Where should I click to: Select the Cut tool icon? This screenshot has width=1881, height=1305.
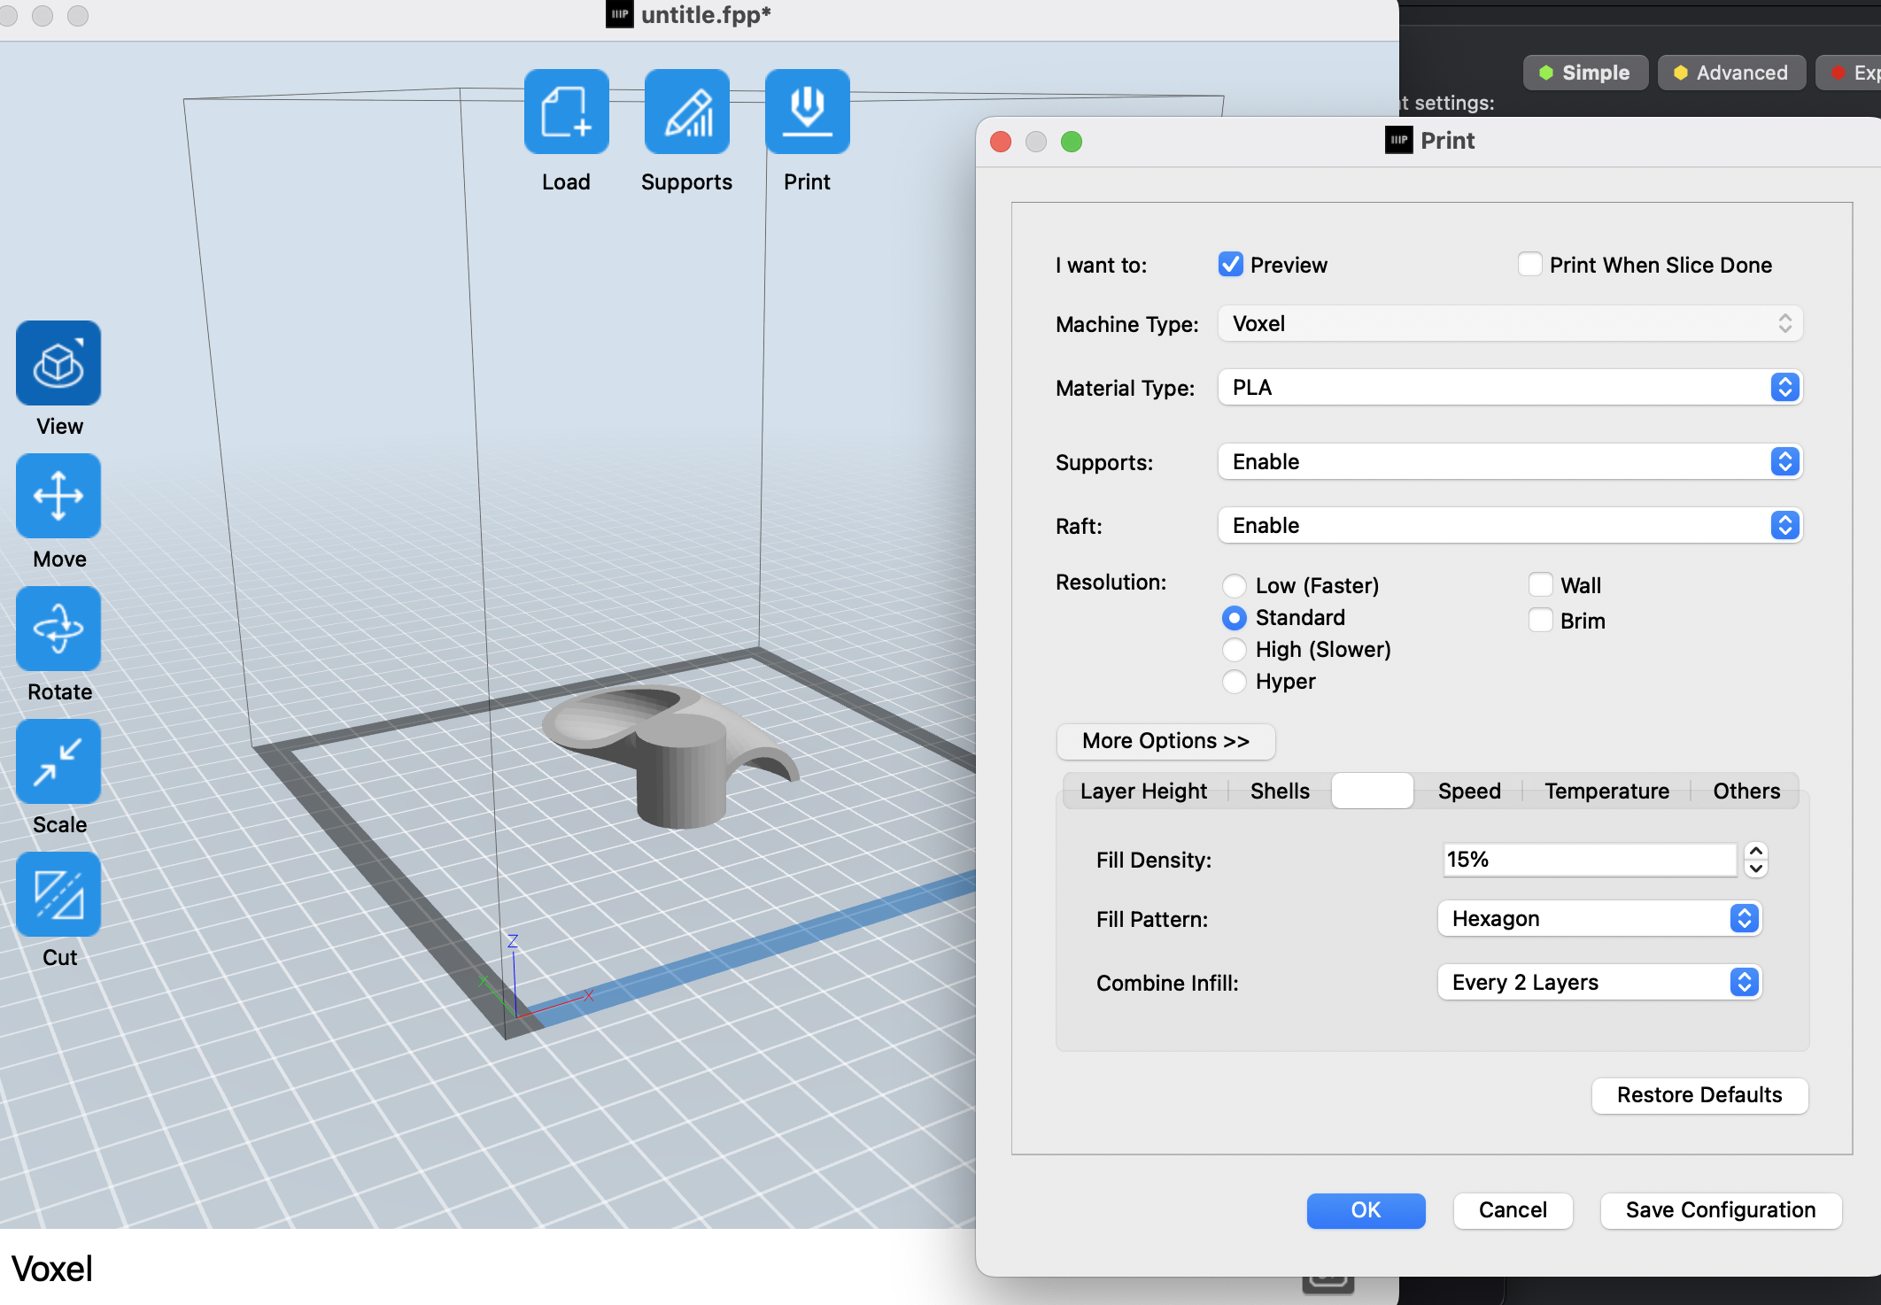pyautogui.click(x=58, y=894)
